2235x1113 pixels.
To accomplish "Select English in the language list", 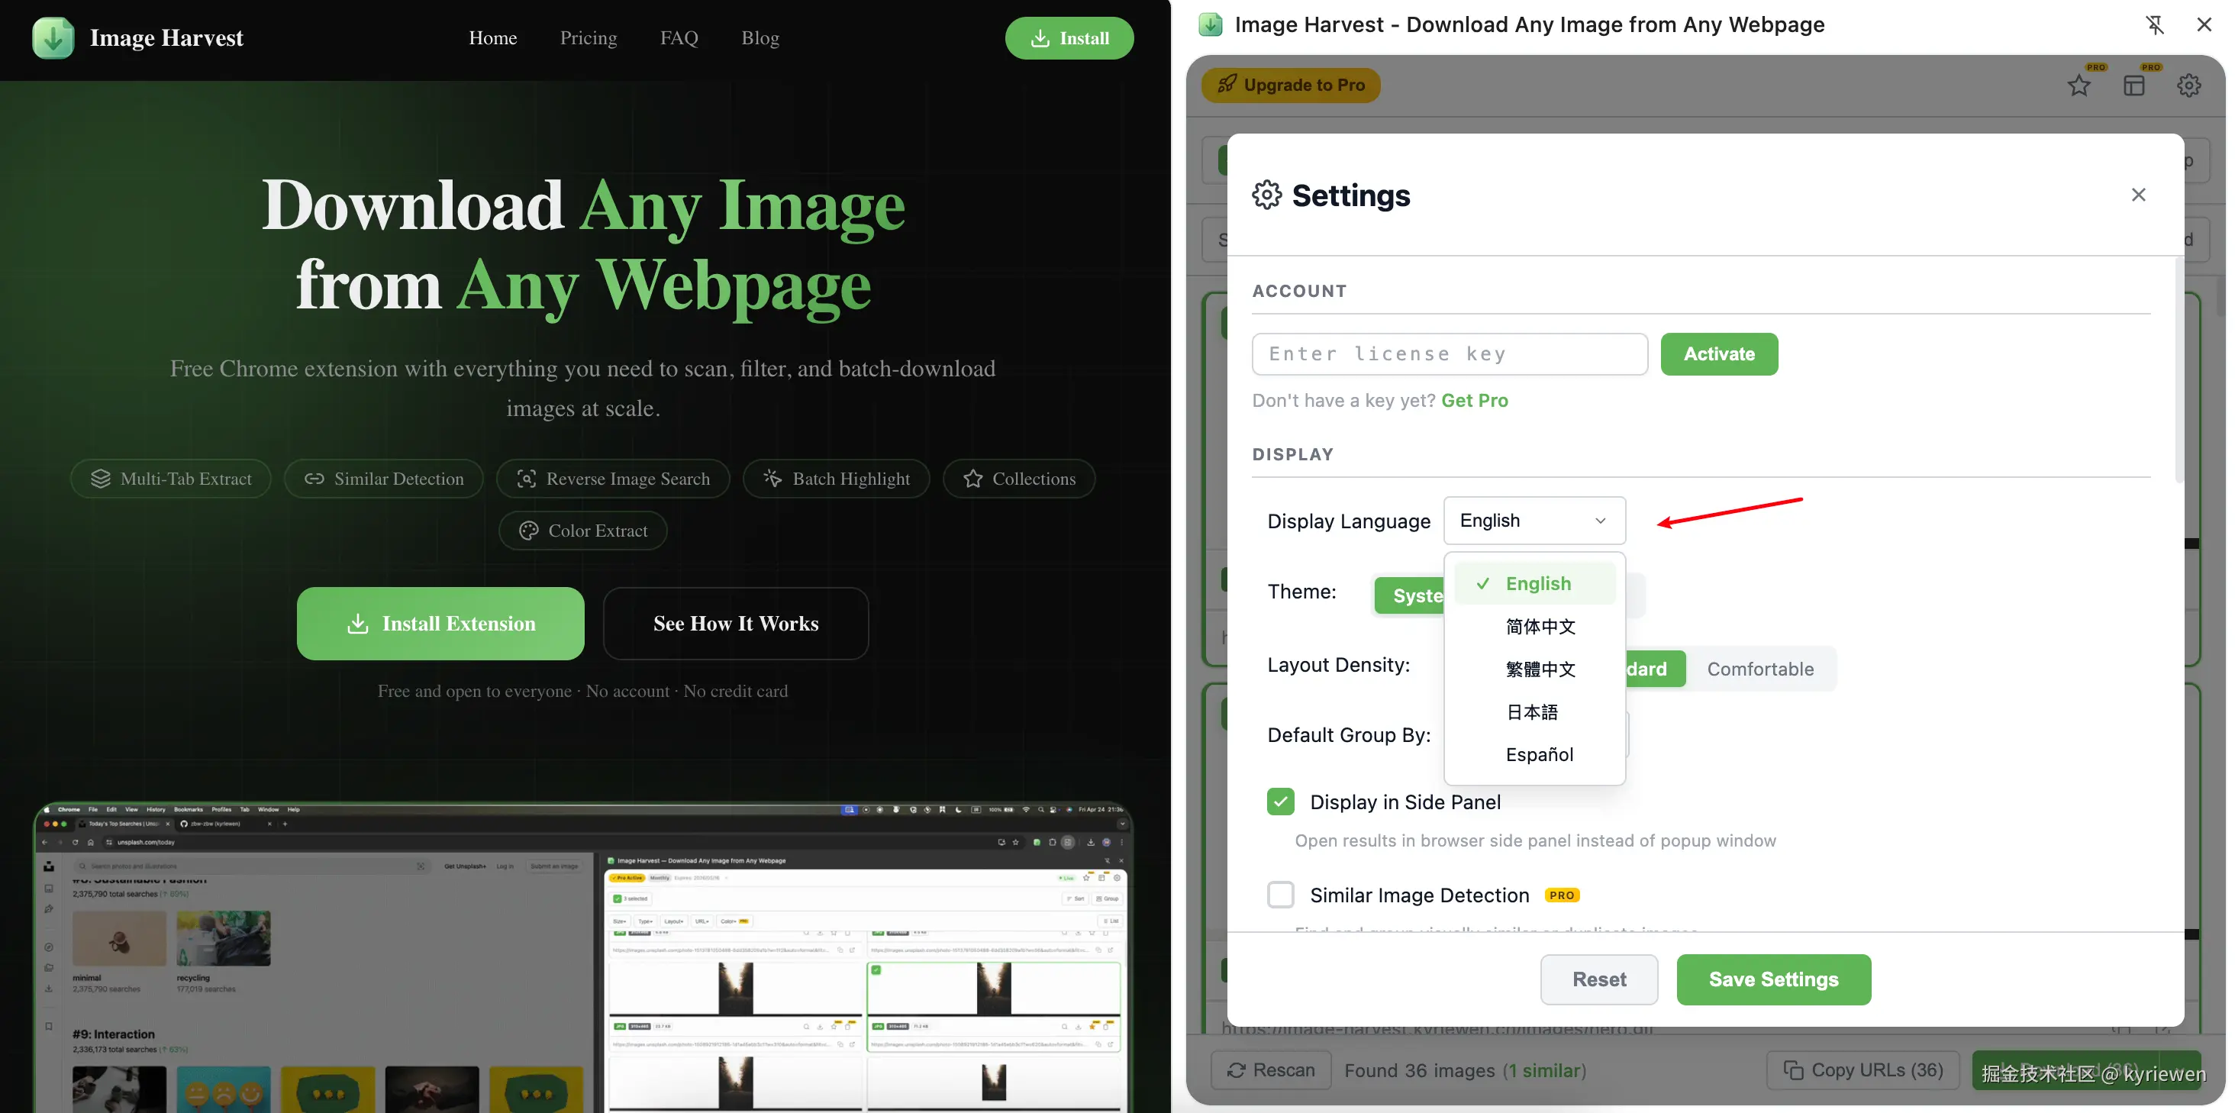I will coord(1535,584).
